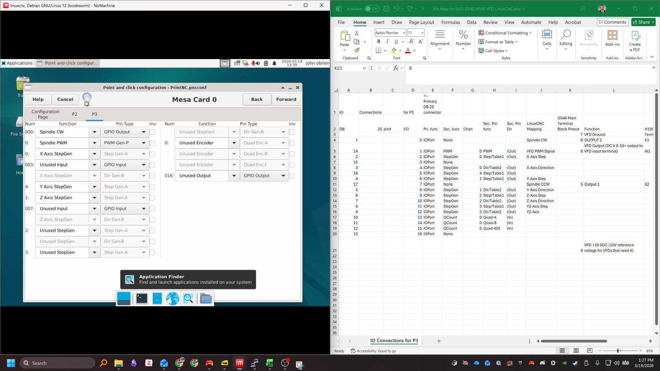Screen dimensions: 660x371
Task: Check Inv box for Unused Output row
Action: tap(292, 176)
